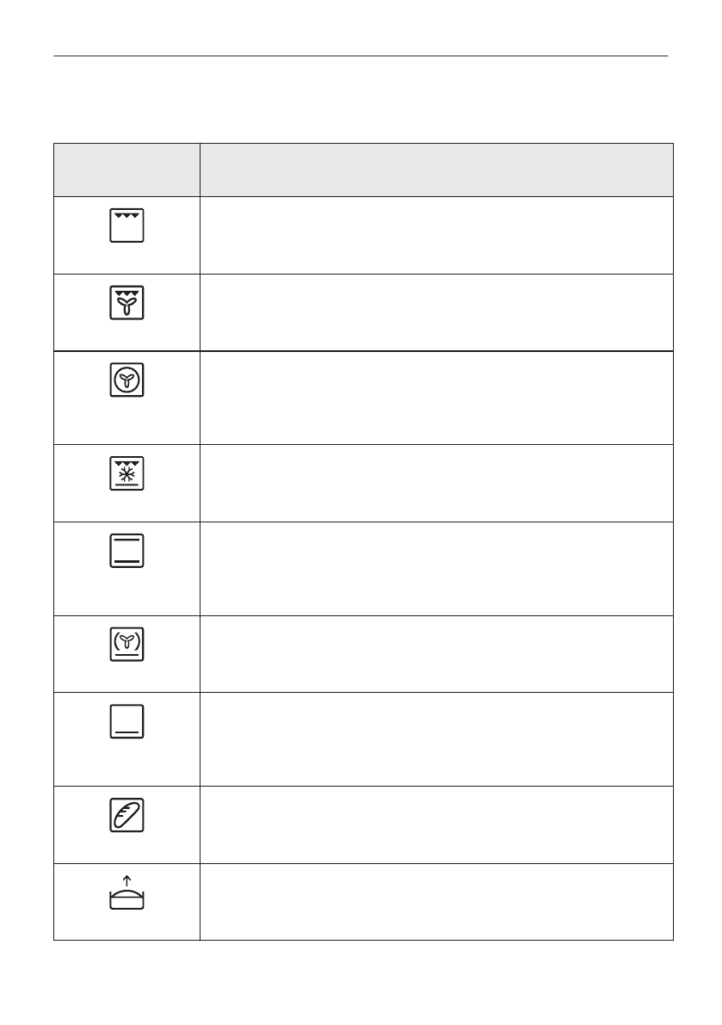Click the bottom heat only icon
Image resolution: width=722 pixels, height=1025 pixels.
pyautogui.click(x=127, y=722)
